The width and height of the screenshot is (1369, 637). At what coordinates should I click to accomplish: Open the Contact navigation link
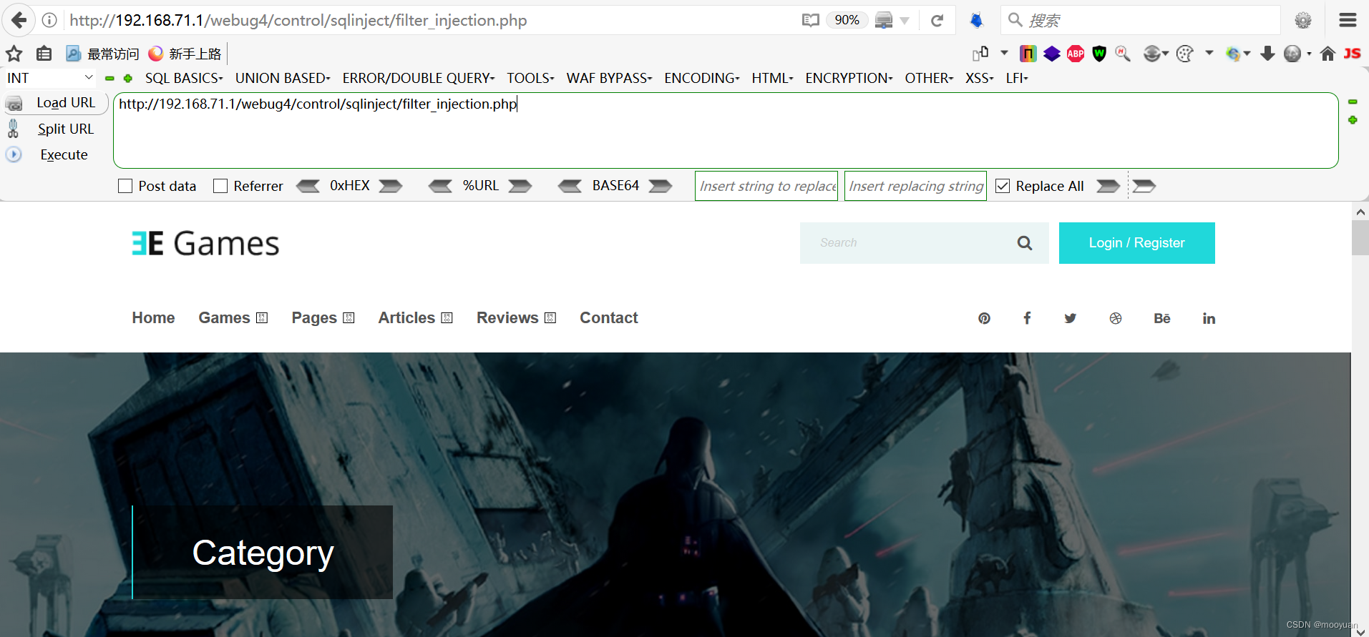point(608,318)
